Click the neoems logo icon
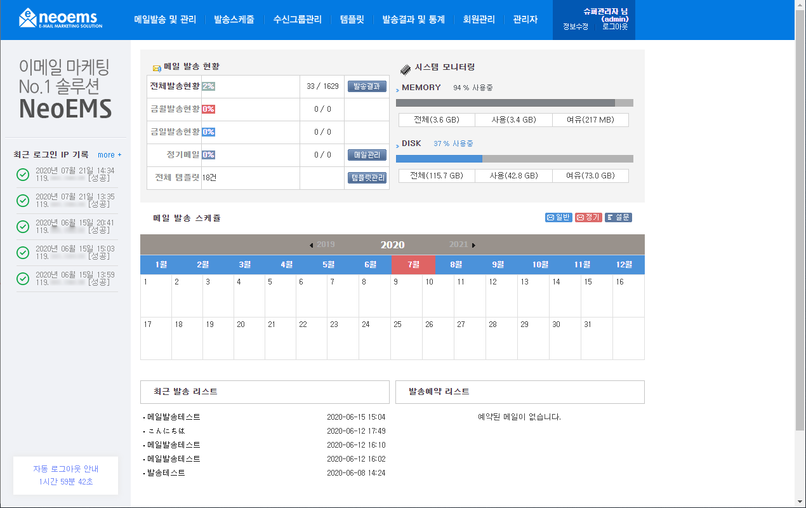806x508 pixels. [28, 18]
